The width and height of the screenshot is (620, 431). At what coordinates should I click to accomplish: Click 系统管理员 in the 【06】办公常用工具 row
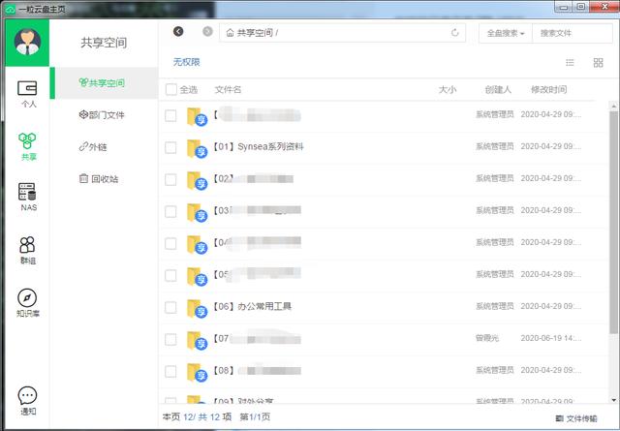(x=495, y=306)
